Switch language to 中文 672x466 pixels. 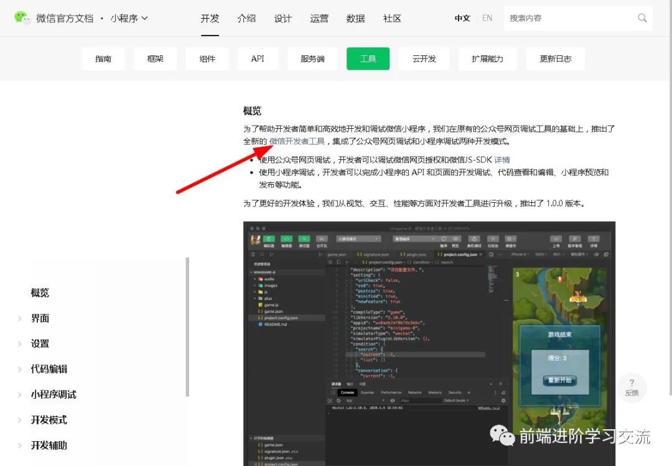coord(462,18)
